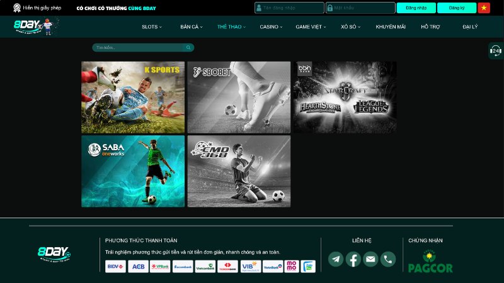
Task: Click the Vietcombank logo
Action: click(205, 266)
